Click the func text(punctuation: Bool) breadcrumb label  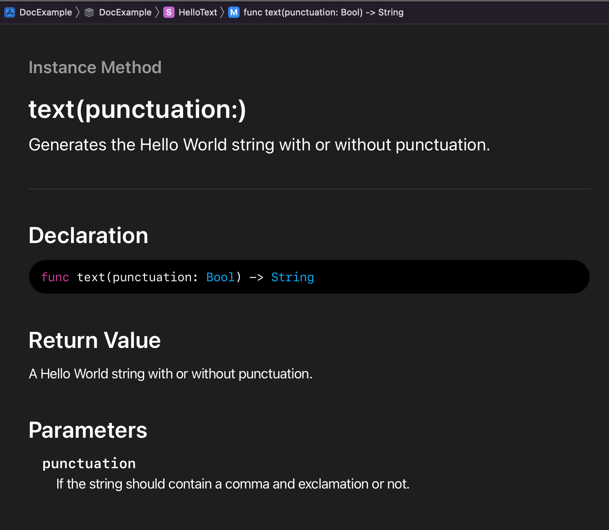(x=323, y=12)
